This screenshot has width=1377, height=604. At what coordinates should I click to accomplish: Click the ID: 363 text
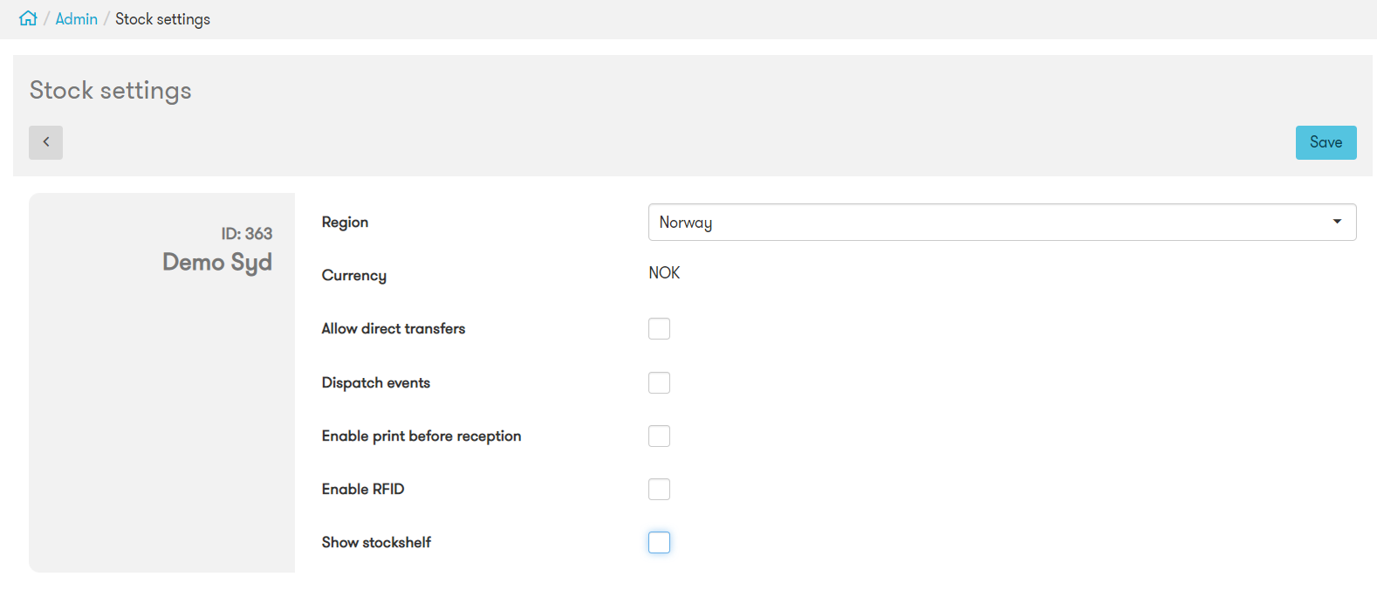pyautogui.click(x=246, y=234)
